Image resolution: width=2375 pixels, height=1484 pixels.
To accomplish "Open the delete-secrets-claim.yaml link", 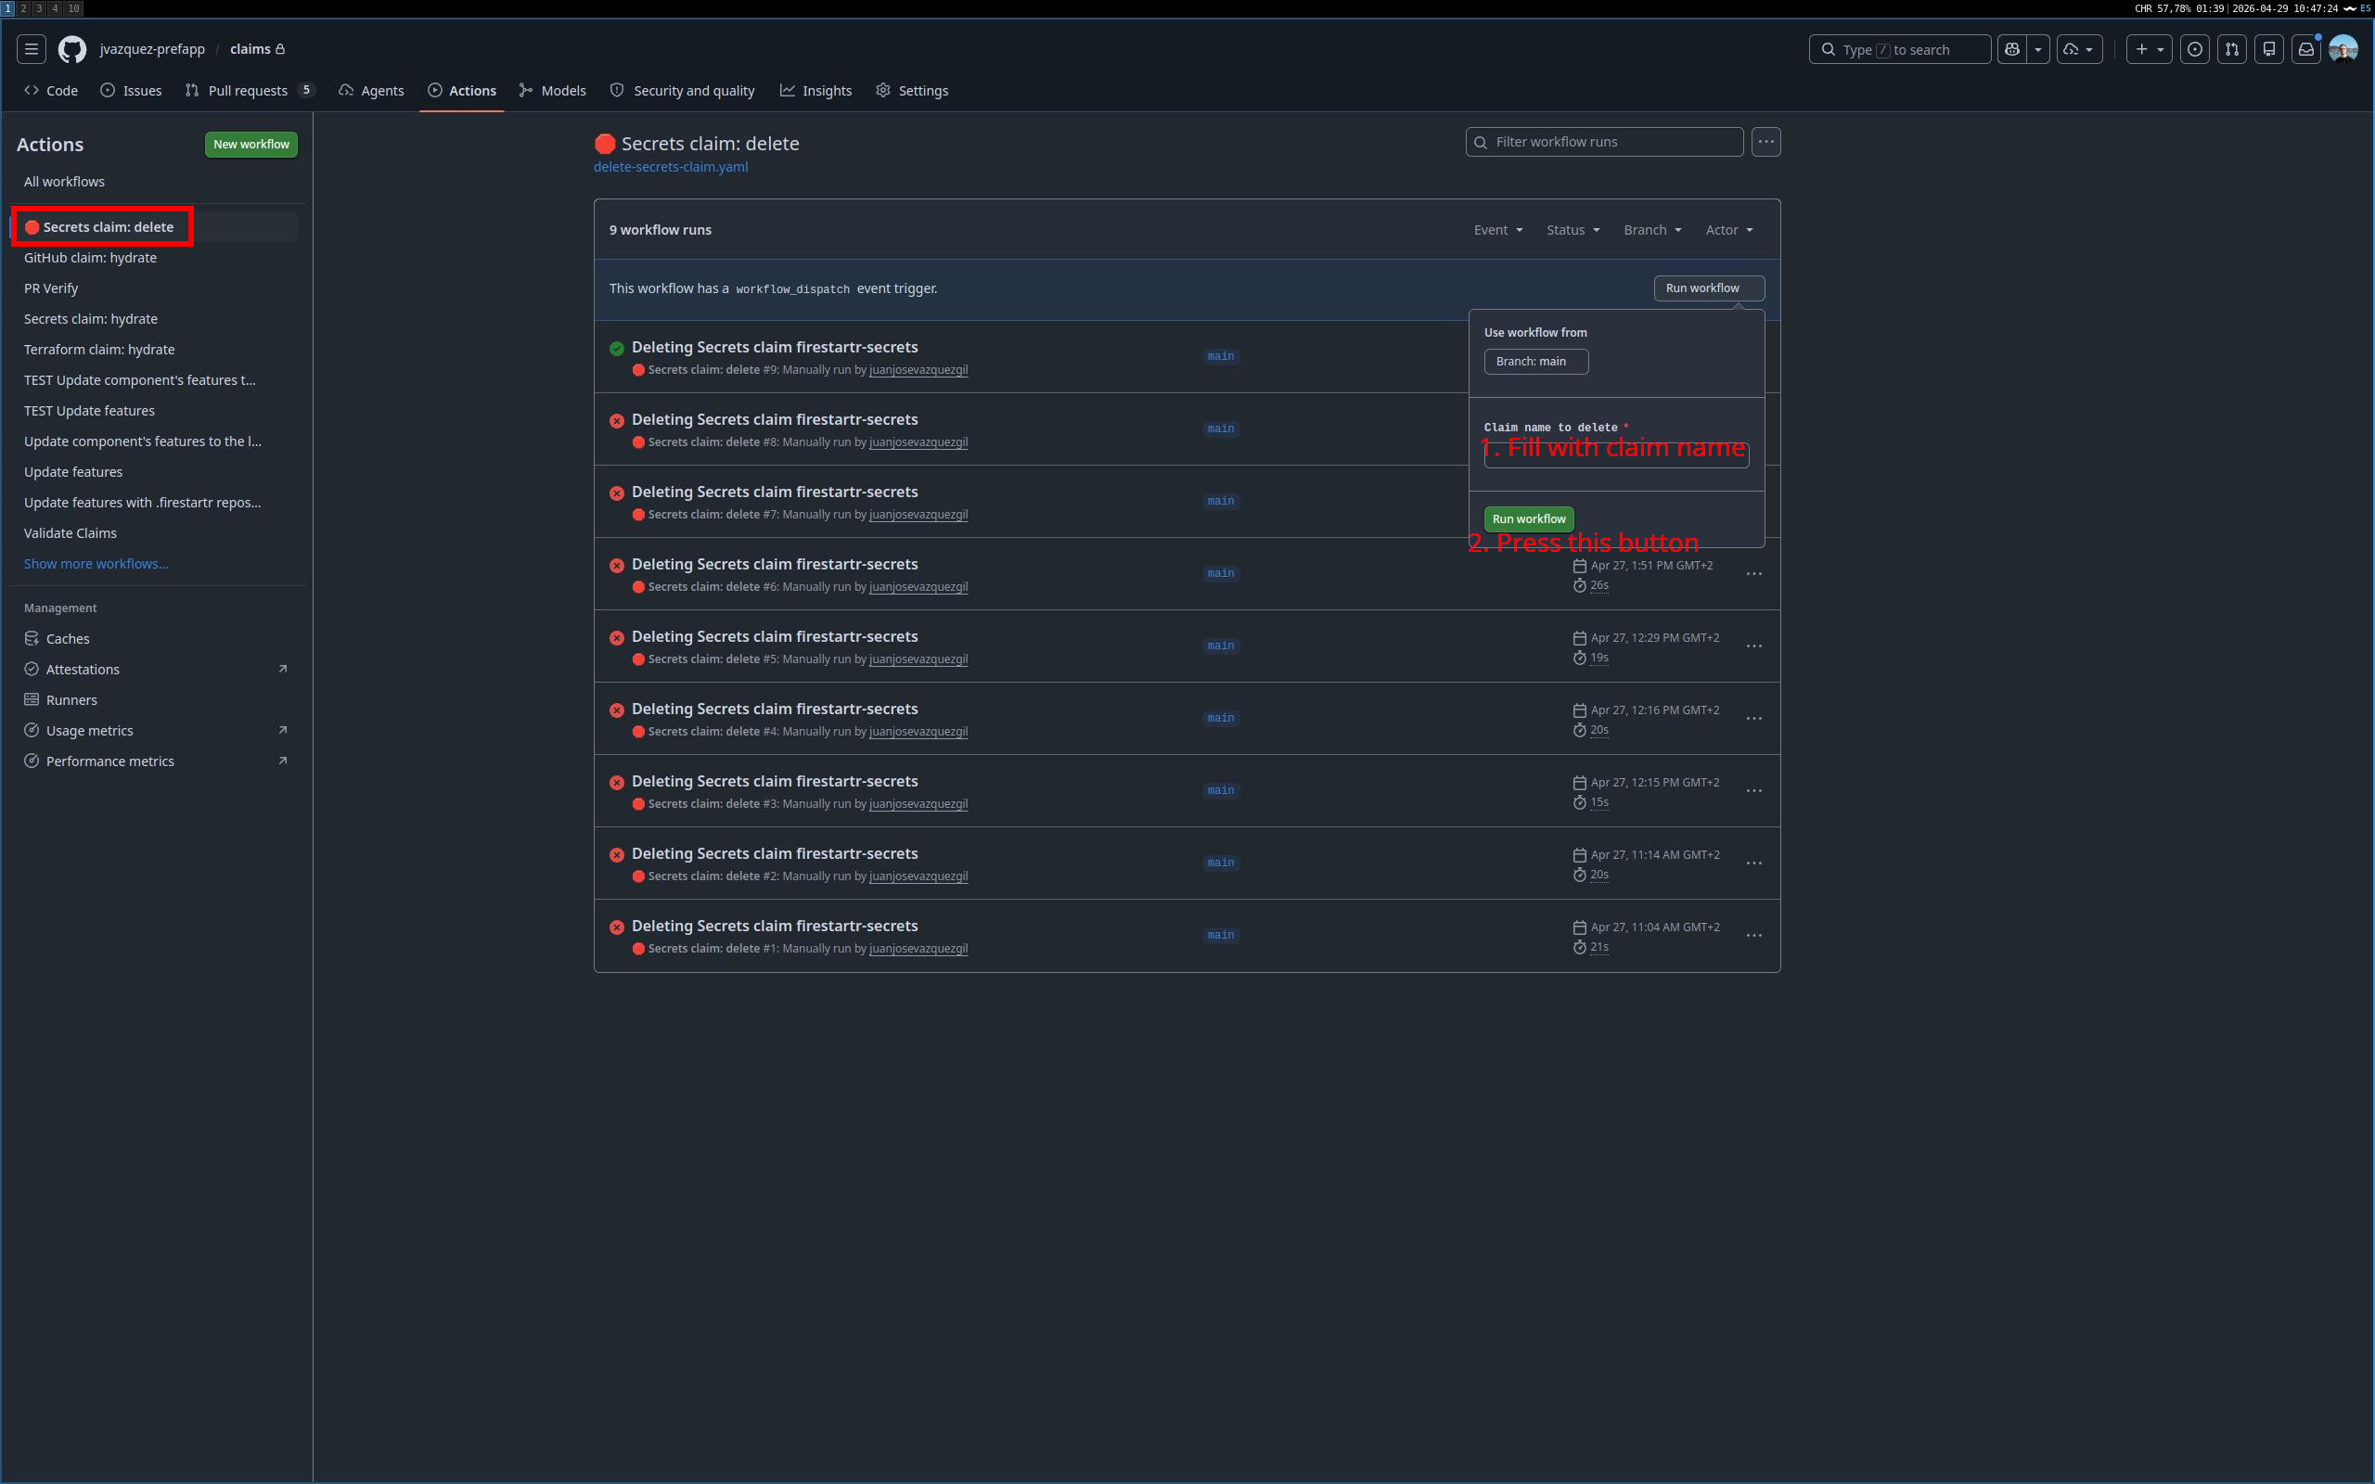I will (672, 167).
